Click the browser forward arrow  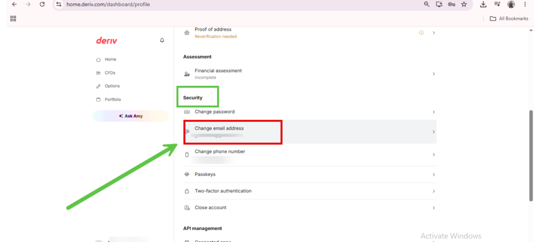coord(28,4)
